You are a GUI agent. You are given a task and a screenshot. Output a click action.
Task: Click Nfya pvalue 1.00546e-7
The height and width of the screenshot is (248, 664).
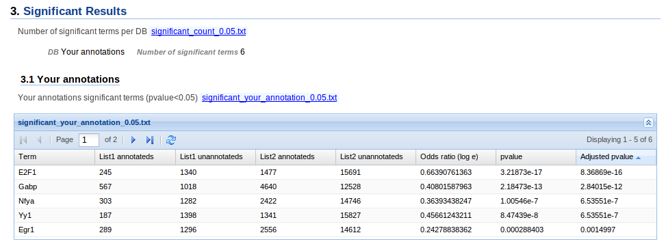[519, 201]
